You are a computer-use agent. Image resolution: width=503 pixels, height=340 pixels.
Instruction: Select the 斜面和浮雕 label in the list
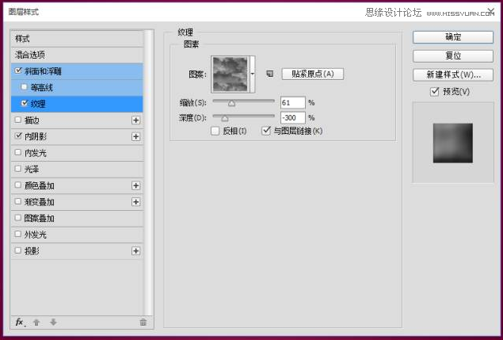tap(43, 71)
